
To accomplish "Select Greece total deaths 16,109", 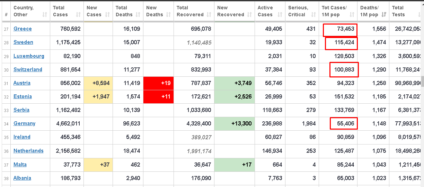I will click(x=132, y=29).
